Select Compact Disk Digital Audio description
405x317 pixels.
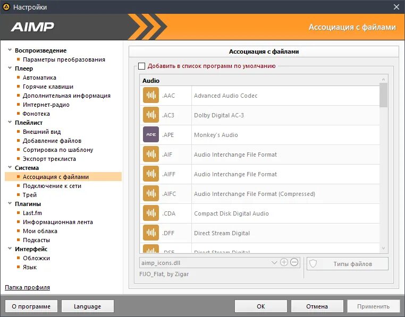[x=231, y=213]
